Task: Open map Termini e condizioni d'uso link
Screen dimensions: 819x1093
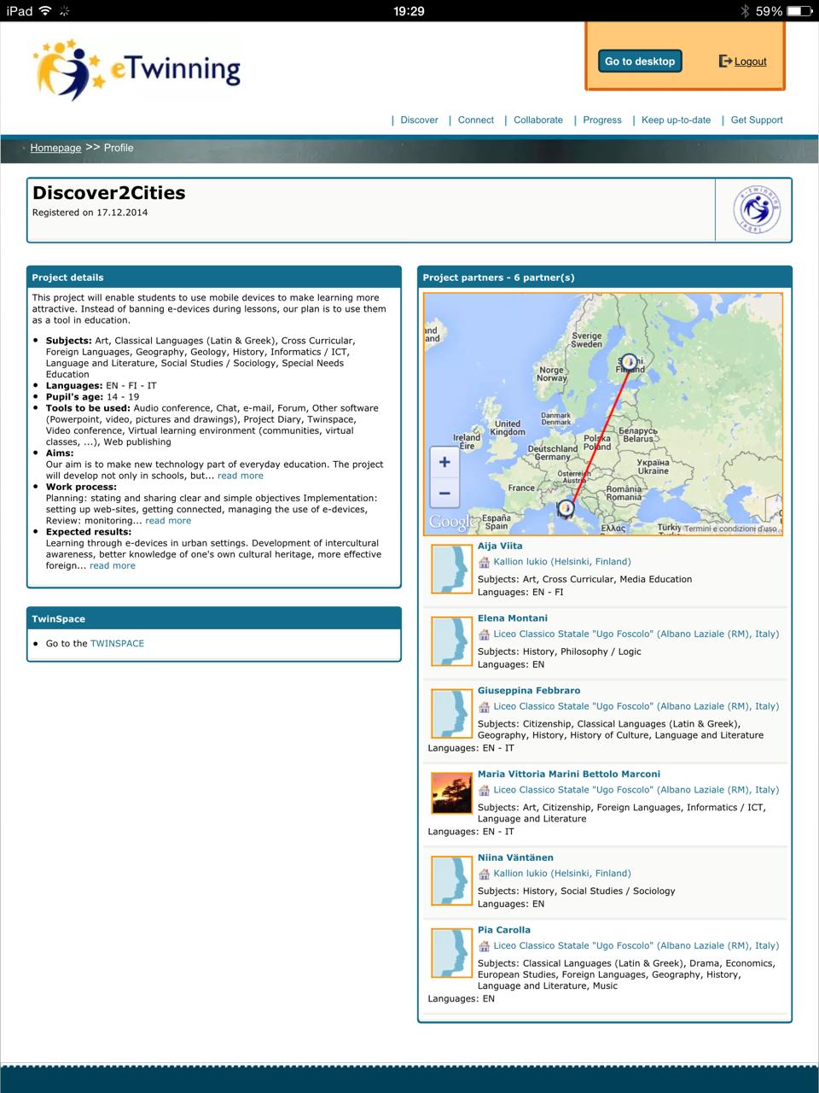Action: click(x=730, y=529)
